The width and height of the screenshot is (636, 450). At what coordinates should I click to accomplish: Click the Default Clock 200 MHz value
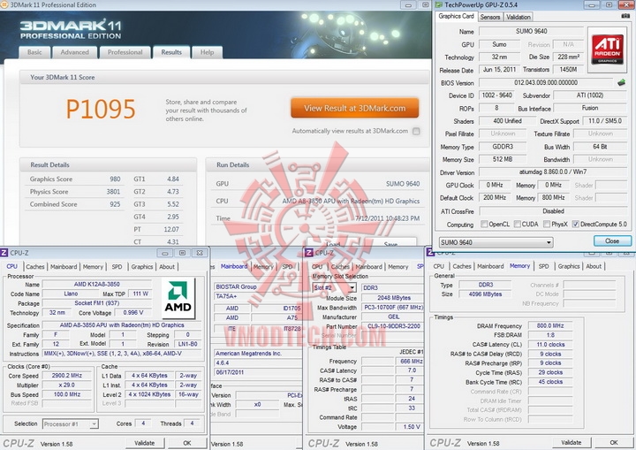(495, 197)
